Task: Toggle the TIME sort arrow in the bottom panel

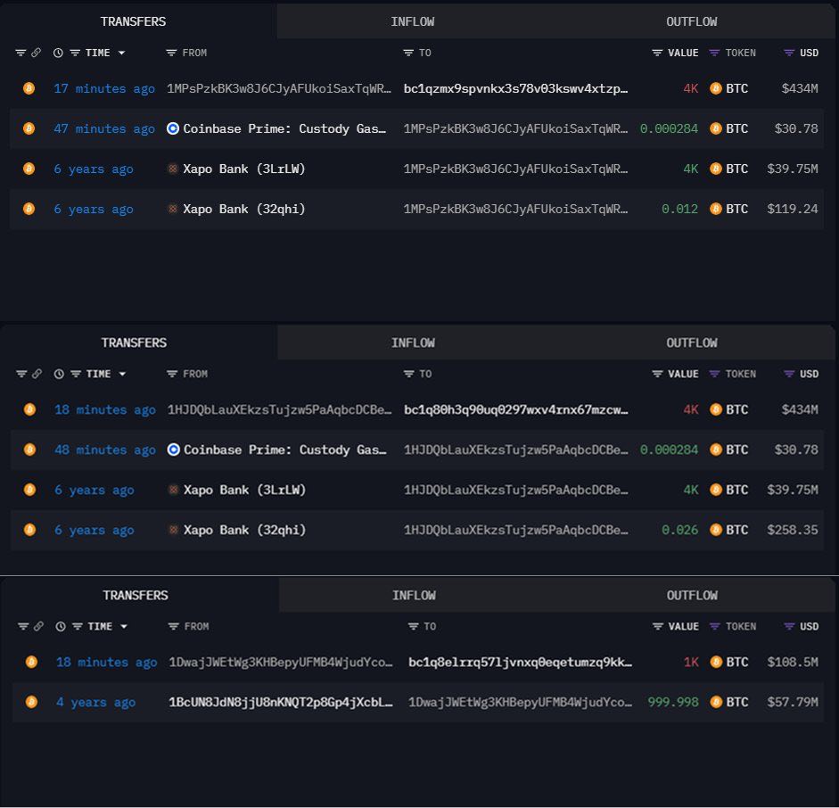Action: click(x=123, y=626)
